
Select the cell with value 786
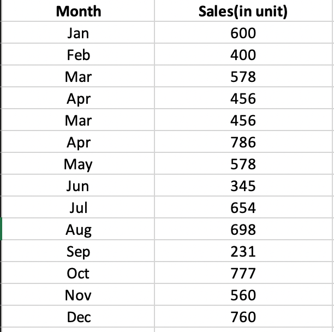click(242, 143)
